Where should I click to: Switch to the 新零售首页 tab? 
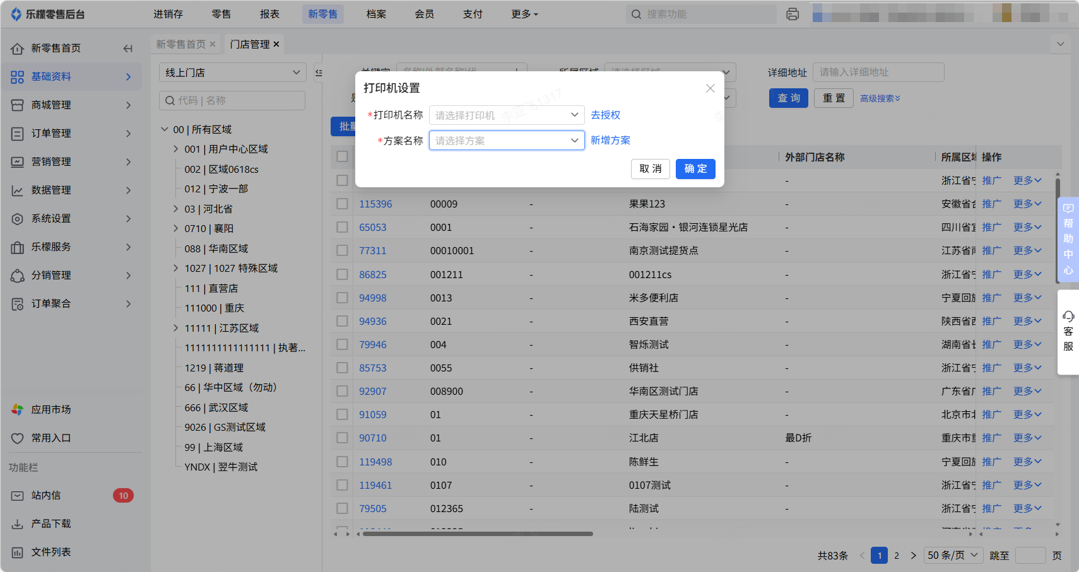point(180,44)
